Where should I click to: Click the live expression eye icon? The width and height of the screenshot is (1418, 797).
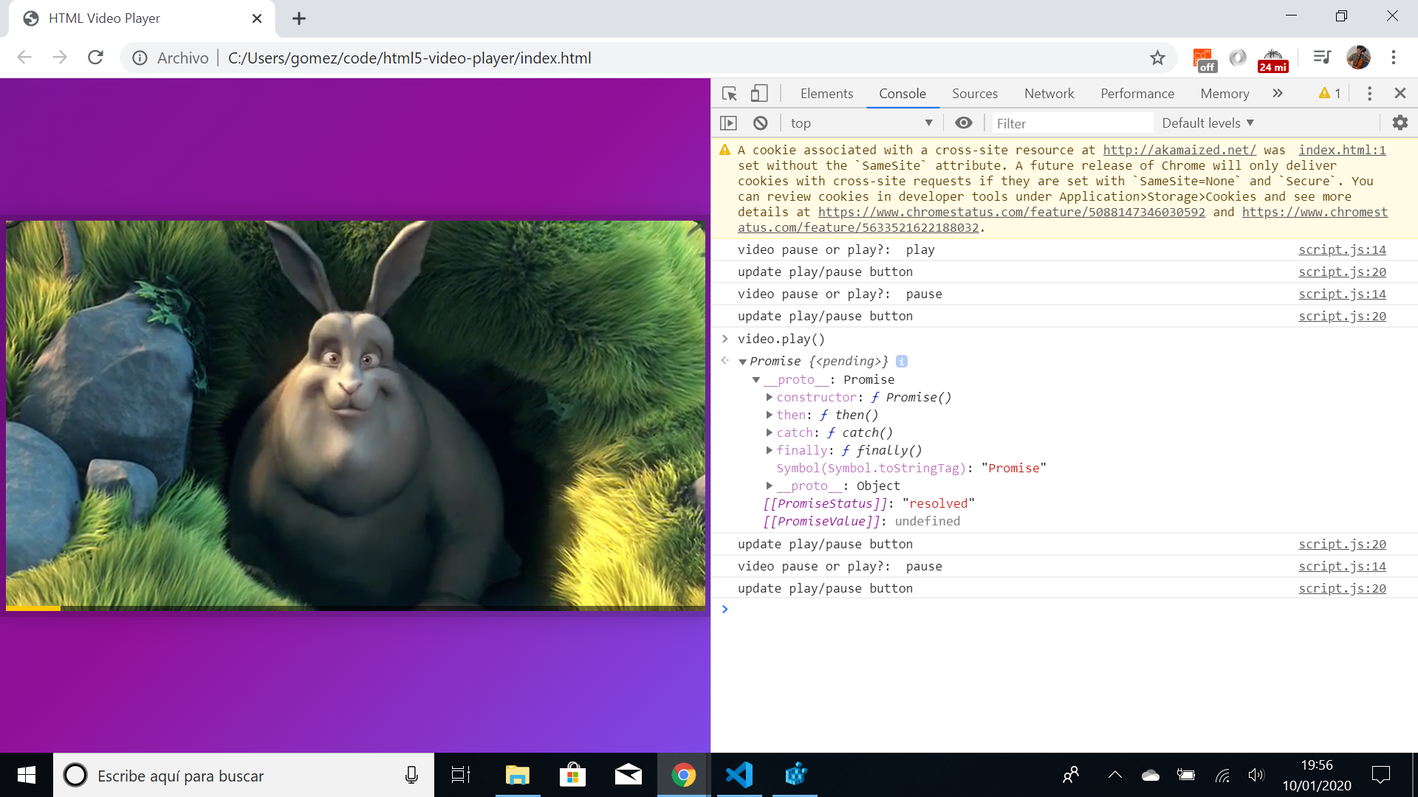click(963, 123)
